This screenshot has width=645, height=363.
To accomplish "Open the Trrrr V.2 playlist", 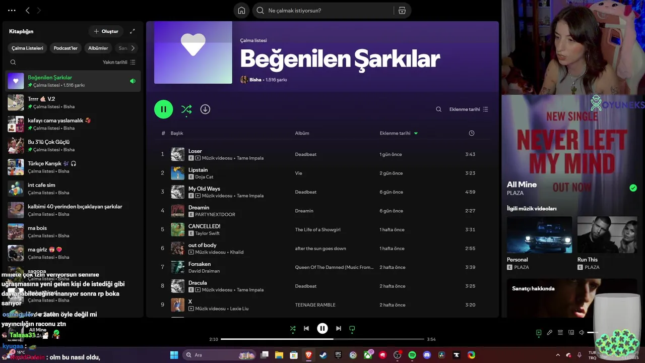I will [73, 103].
